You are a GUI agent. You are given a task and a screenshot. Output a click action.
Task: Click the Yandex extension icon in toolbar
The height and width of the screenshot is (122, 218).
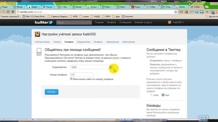tap(181, 12)
